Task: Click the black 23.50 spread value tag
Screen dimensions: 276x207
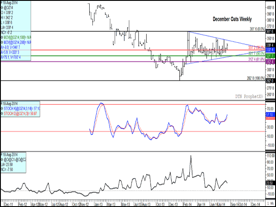Action: click(x=270, y=183)
